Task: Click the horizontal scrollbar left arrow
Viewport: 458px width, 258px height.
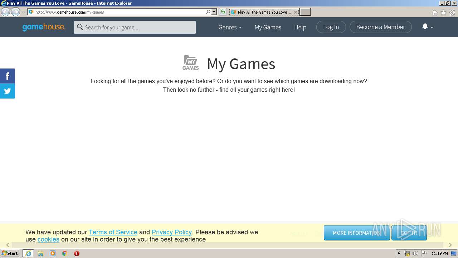Action: (x=8, y=245)
